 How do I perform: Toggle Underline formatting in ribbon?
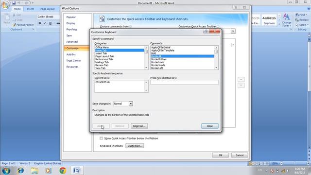(x=50, y=23)
